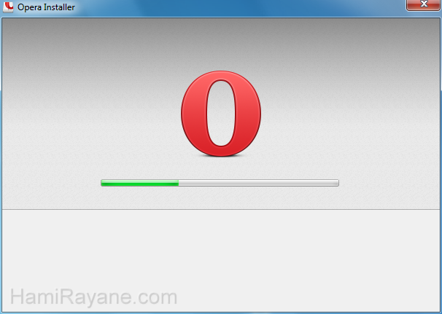Click the red Opera logo

(221, 113)
